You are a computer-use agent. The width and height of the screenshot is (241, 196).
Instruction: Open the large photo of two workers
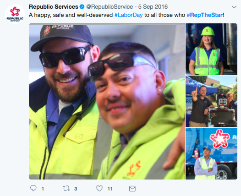tap(107, 101)
